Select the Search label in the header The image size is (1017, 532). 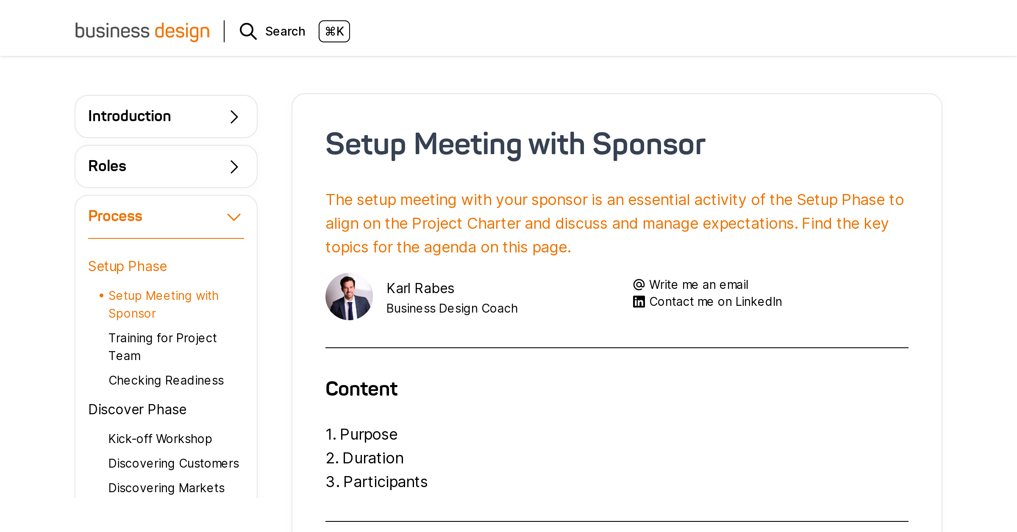285,31
